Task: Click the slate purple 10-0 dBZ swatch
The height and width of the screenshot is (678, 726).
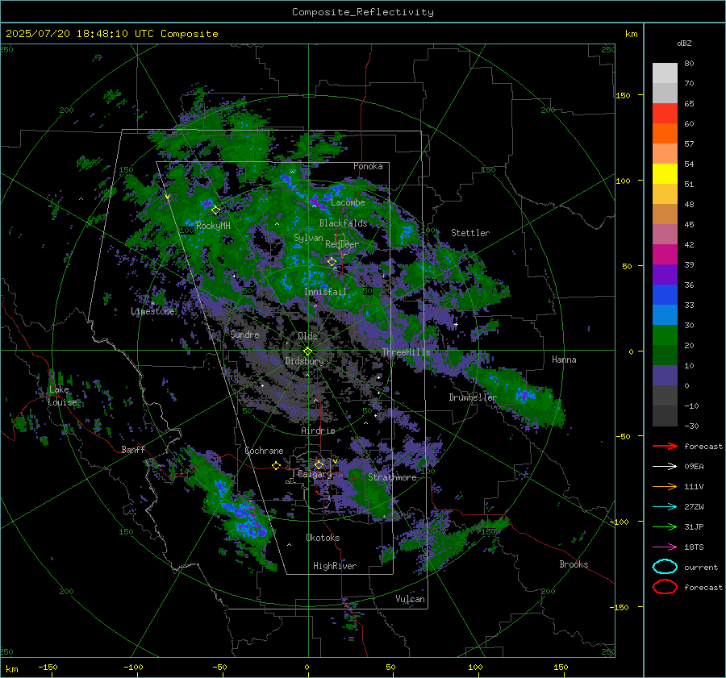Action: pos(665,376)
